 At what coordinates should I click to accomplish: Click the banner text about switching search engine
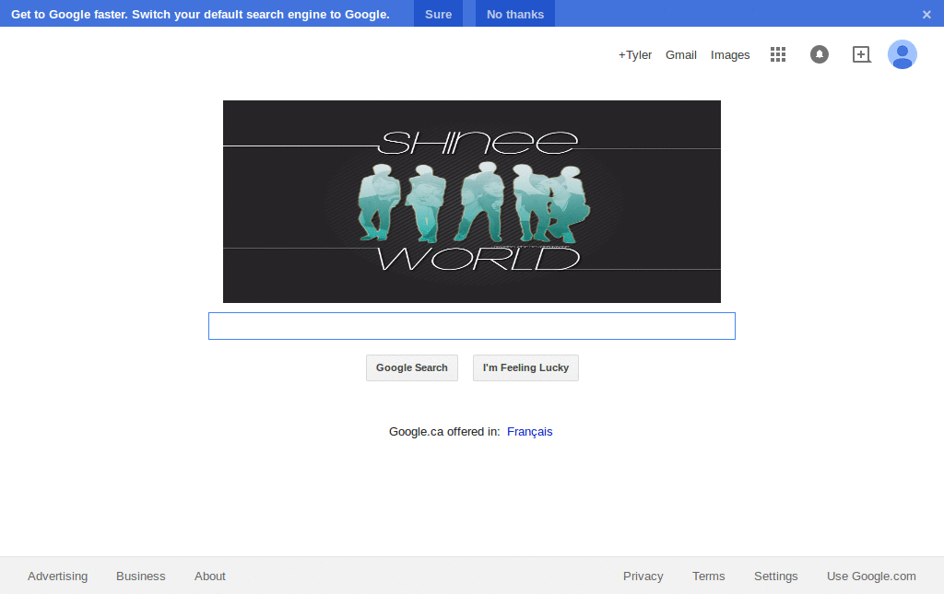[x=200, y=15]
